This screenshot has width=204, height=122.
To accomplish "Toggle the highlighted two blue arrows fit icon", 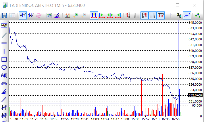I will [94, 15].
